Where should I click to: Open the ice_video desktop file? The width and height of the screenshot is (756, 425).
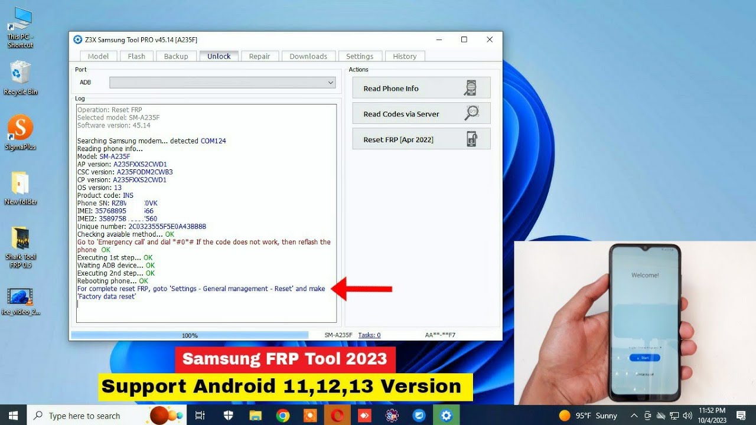(21, 302)
